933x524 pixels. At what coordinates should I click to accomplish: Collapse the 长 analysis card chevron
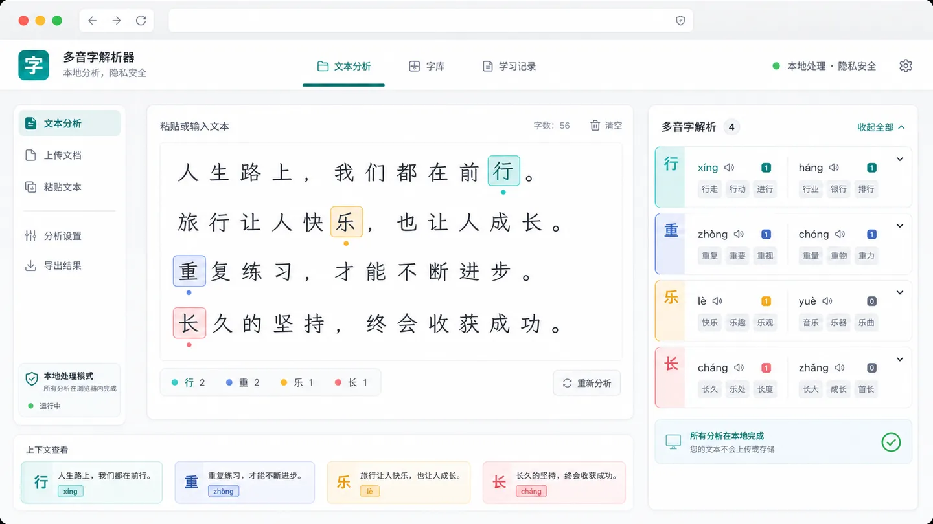click(900, 359)
